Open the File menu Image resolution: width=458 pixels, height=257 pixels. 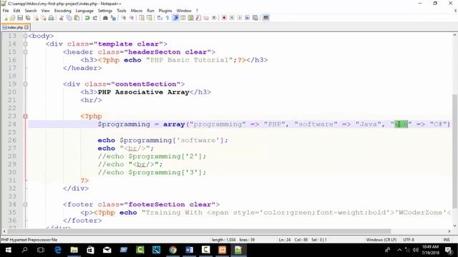tap(6, 11)
